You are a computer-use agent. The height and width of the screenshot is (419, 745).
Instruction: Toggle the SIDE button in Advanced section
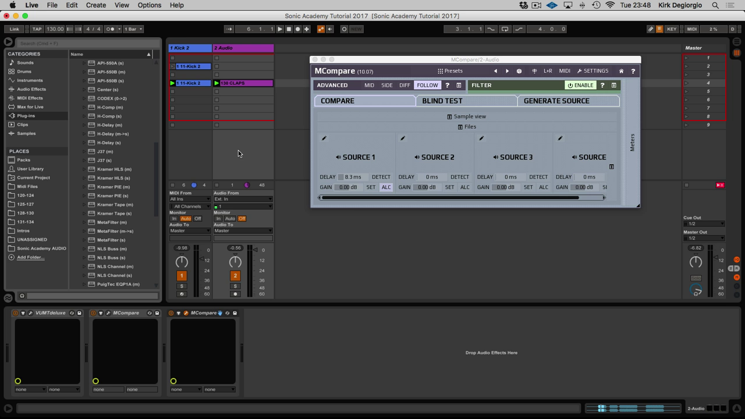point(386,85)
